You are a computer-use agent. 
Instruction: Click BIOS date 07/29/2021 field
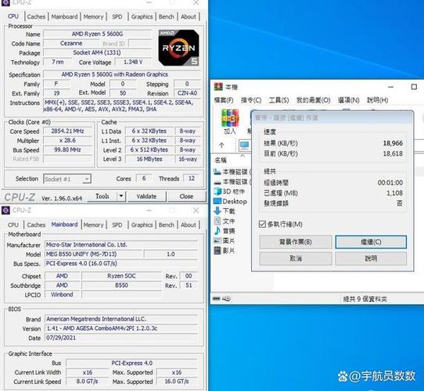click(x=121, y=338)
